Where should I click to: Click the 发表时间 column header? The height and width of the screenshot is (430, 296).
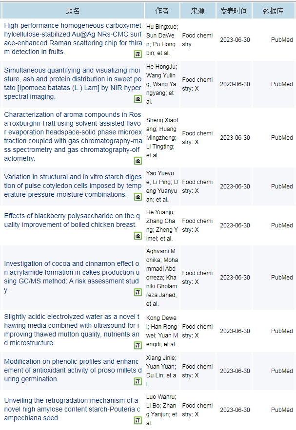tap(234, 11)
